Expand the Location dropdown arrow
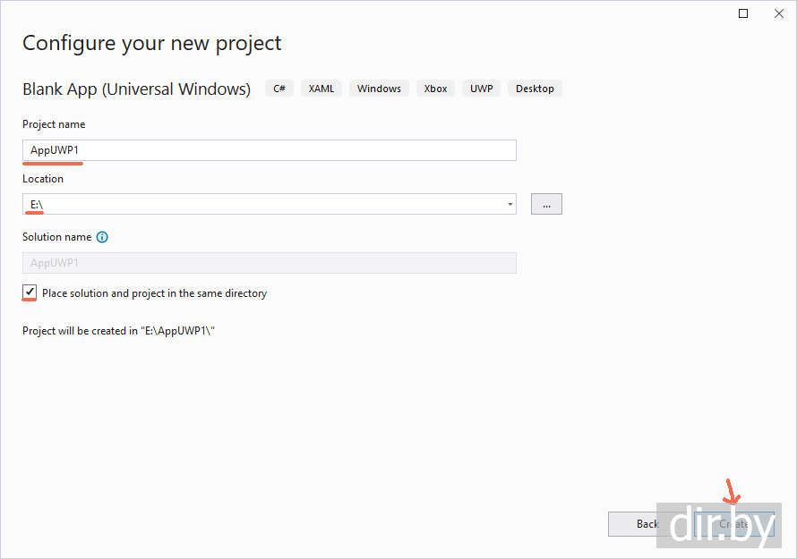 click(x=510, y=204)
